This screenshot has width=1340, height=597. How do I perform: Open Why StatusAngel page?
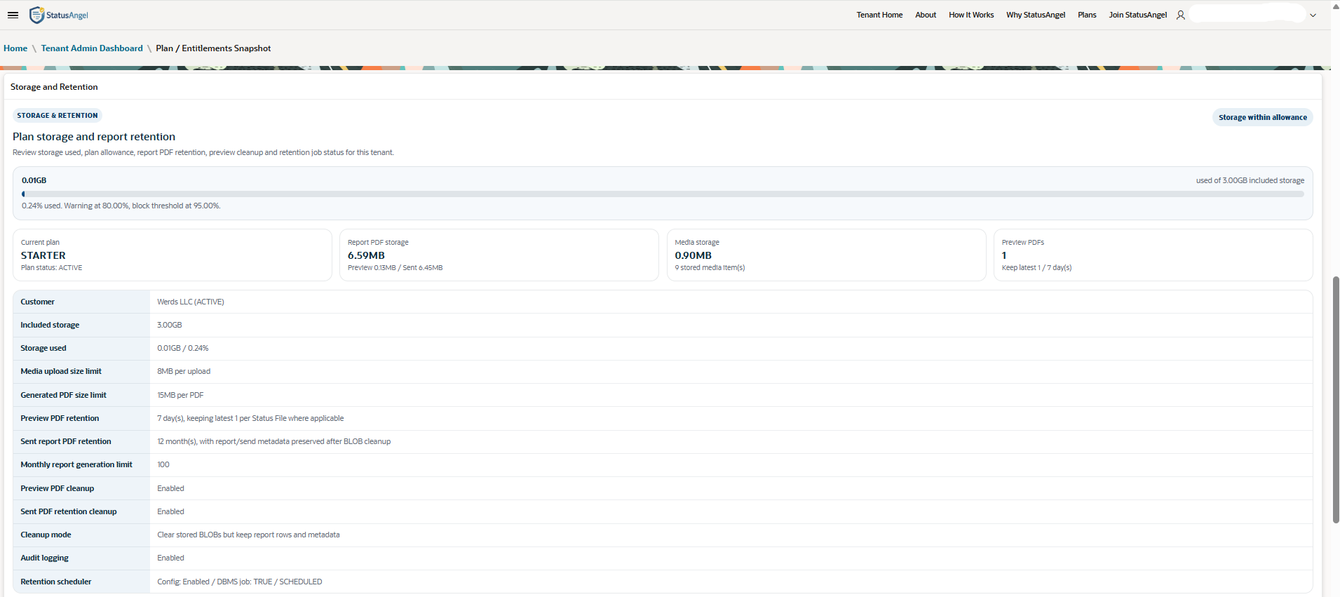[x=1036, y=15]
